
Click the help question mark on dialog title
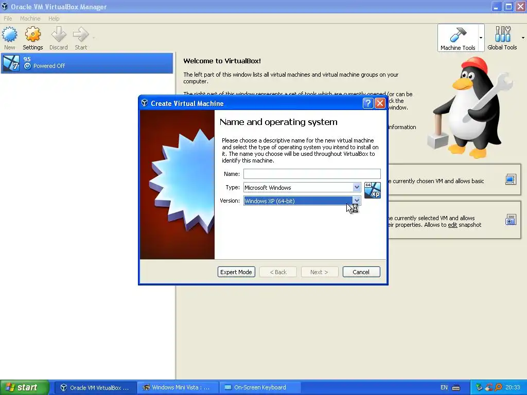pyautogui.click(x=368, y=103)
